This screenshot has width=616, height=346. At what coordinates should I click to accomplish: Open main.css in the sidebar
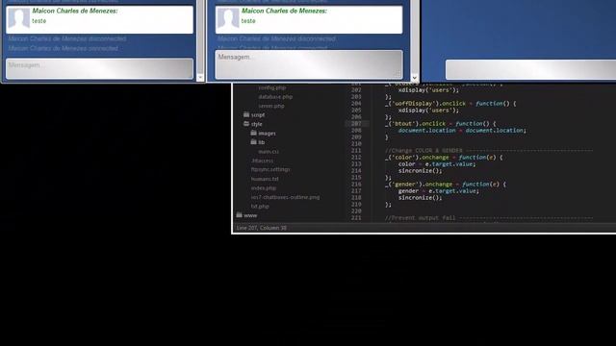pyautogui.click(x=269, y=152)
